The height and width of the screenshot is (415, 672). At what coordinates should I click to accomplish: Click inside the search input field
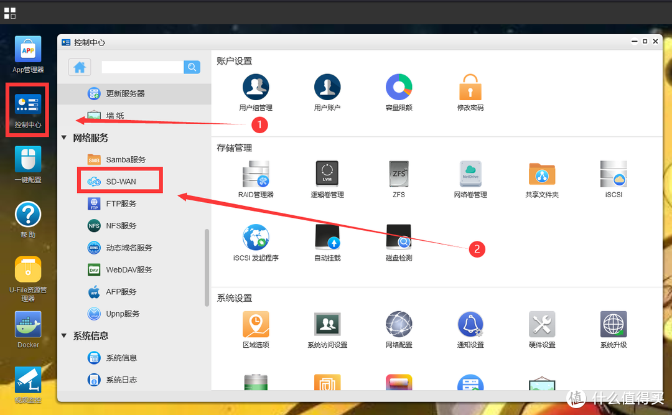[x=142, y=67]
